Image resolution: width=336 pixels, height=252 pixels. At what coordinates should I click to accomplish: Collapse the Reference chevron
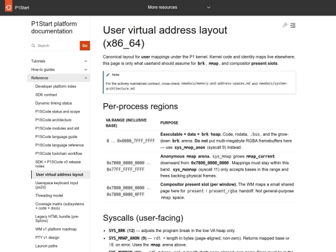(x=86, y=78)
